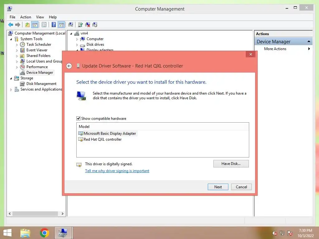Click the Uninstall device red X icon
Viewport: 319px width, 239px height.
[88, 25]
